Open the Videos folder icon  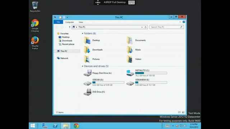pos(130,59)
